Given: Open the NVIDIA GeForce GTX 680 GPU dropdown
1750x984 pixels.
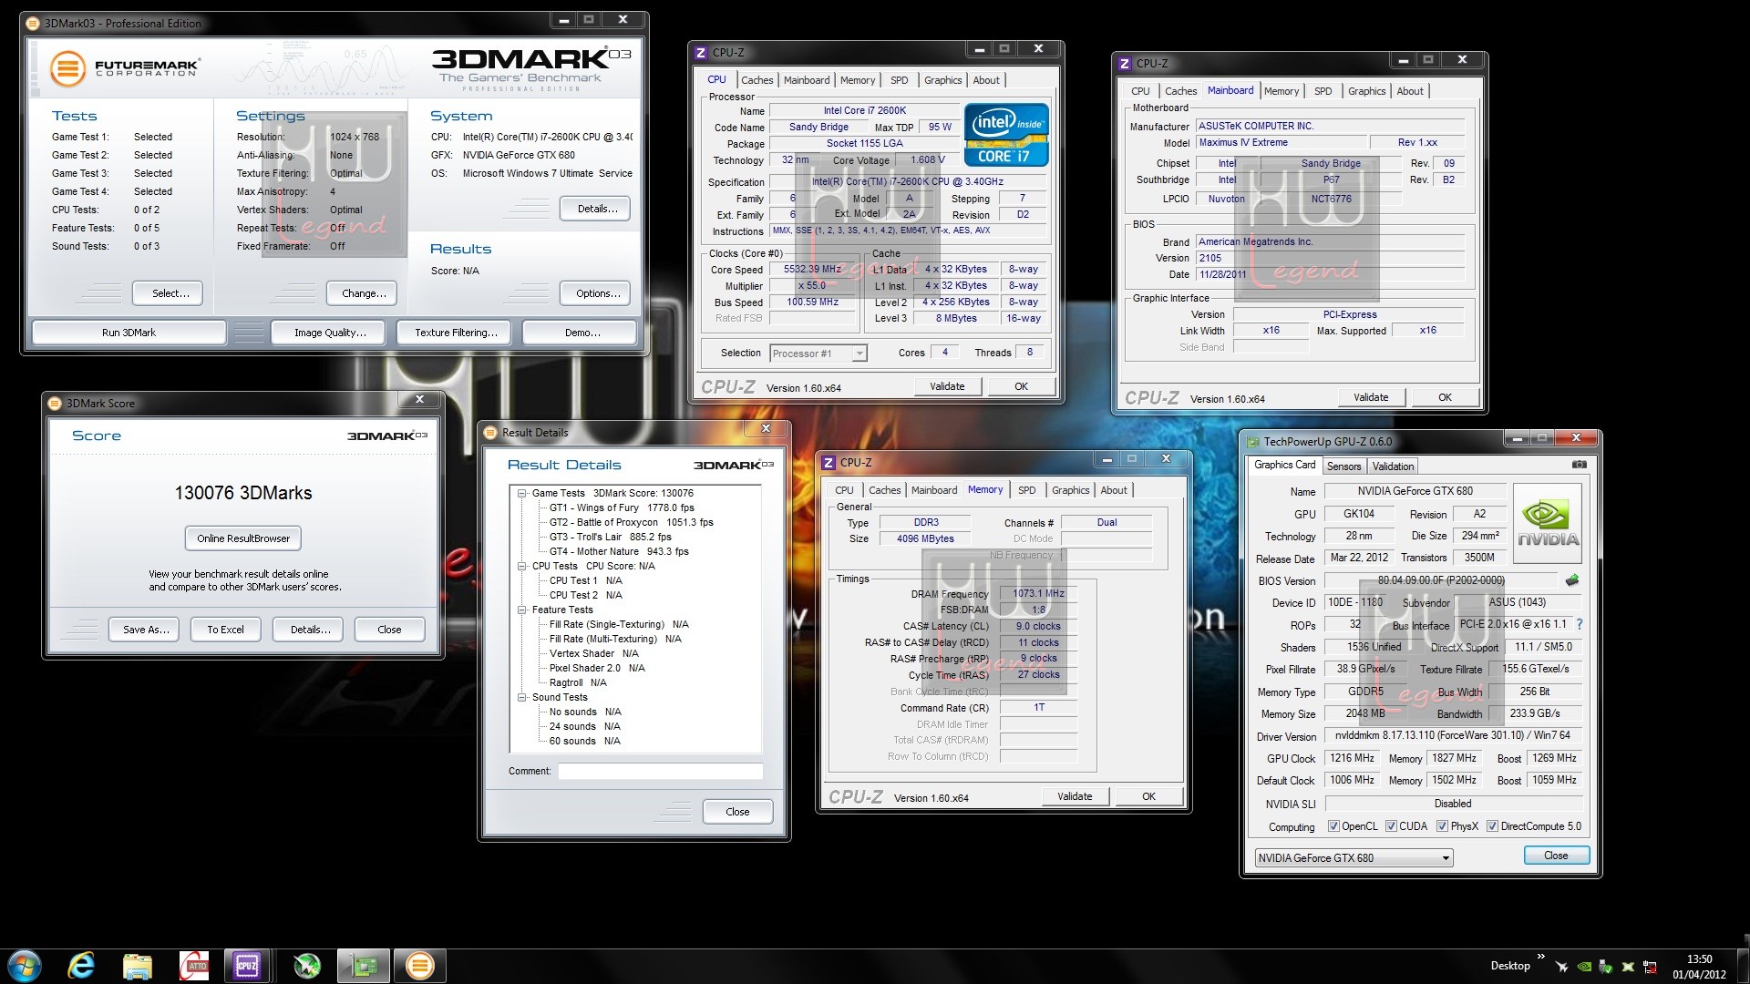Looking at the screenshot, I should 1354,857.
